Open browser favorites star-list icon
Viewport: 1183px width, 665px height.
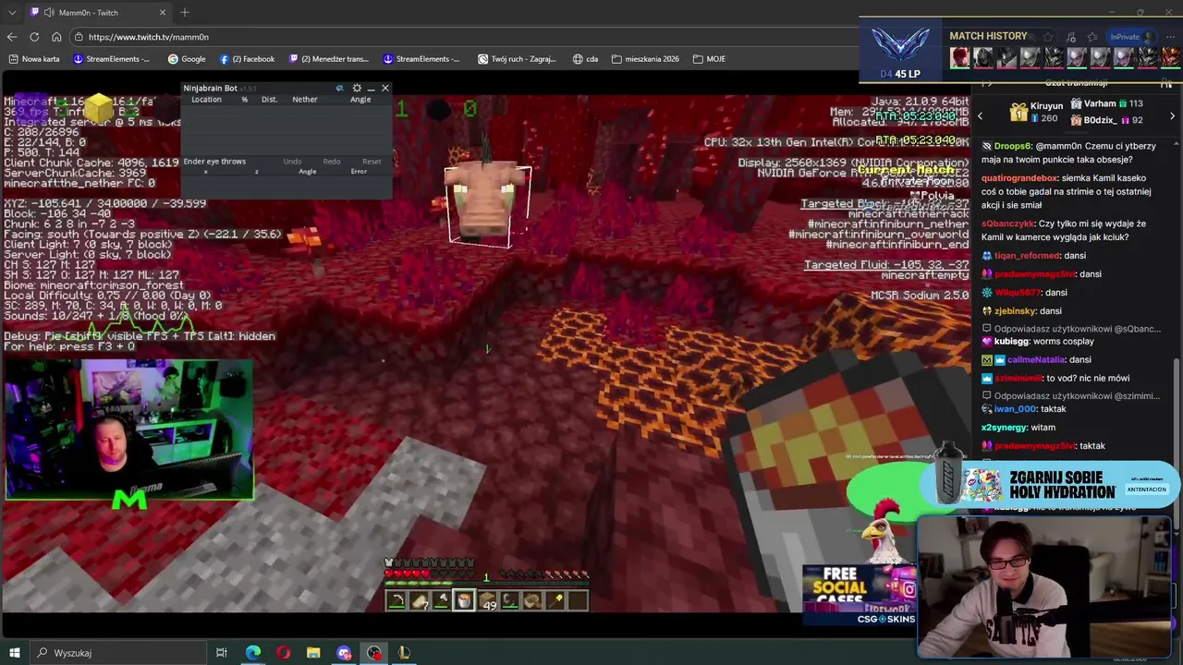point(1092,37)
